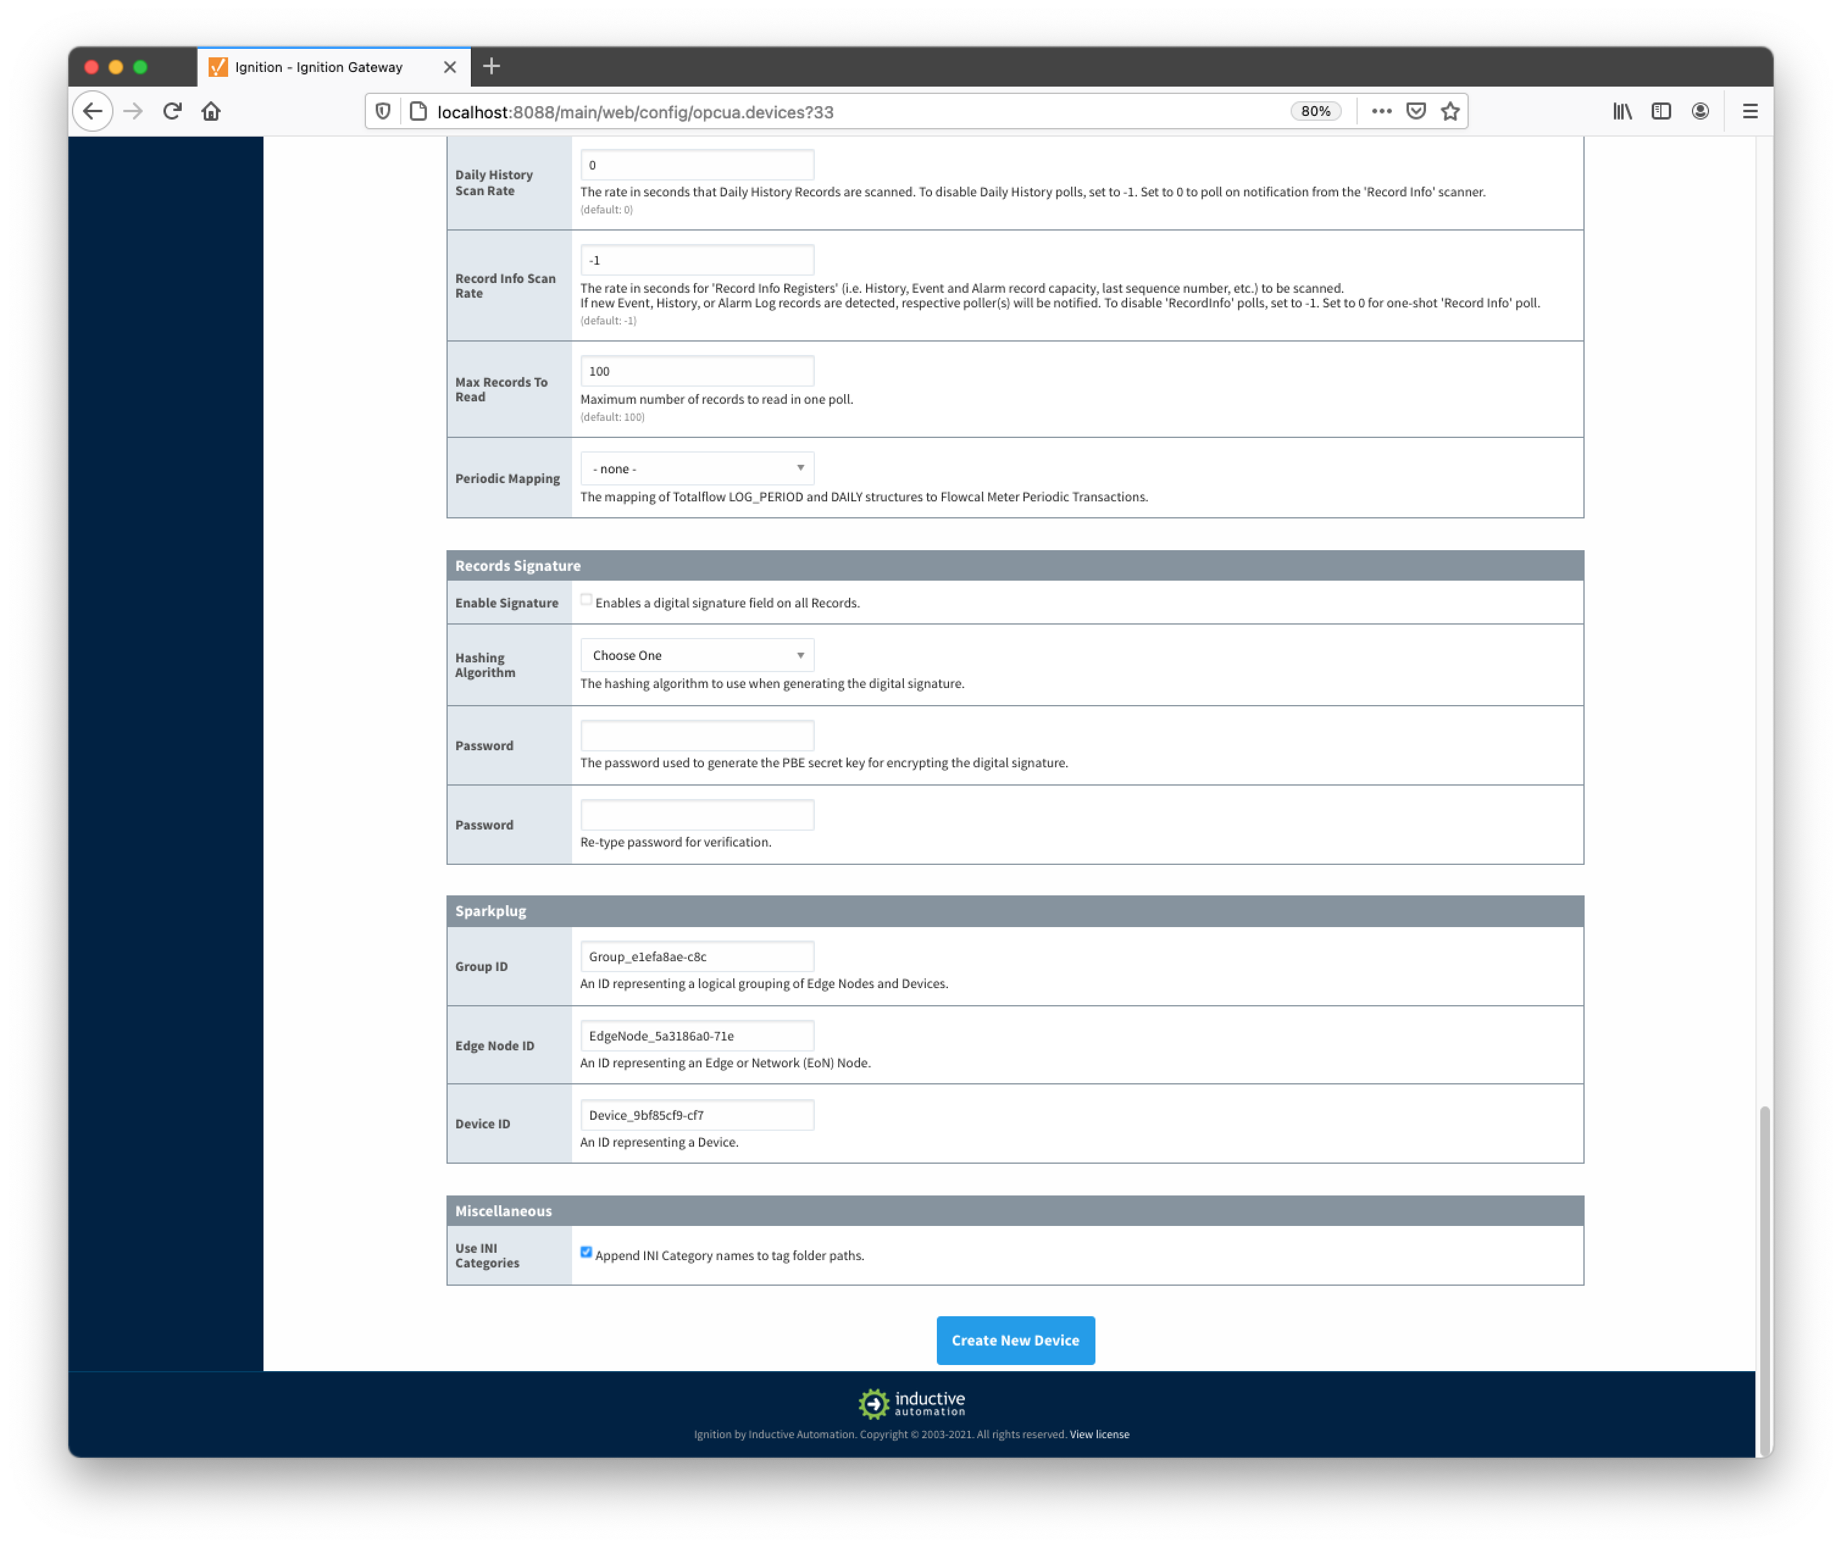The height and width of the screenshot is (1548, 1842).
Task: Open a new browser tab
Action: pyautogui.click(x=492, y=66)
